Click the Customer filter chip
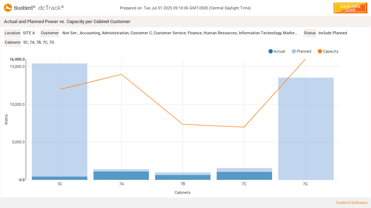Screen dimensions: 371x208 [x=50, y=33]
